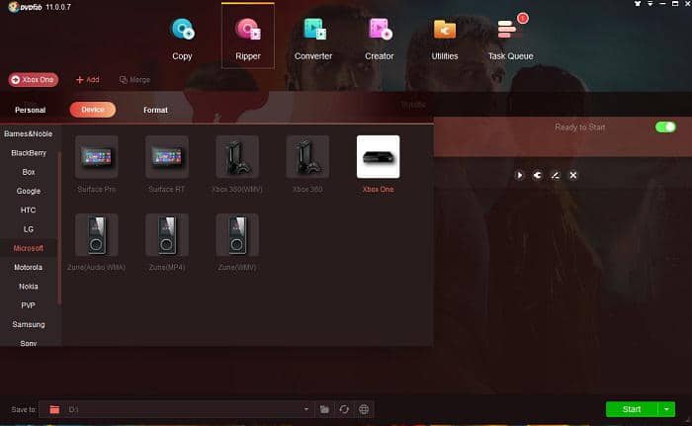Select the Zune(MP4) device profile
This screenshot has width=692, height=426.
click(167, 242)
